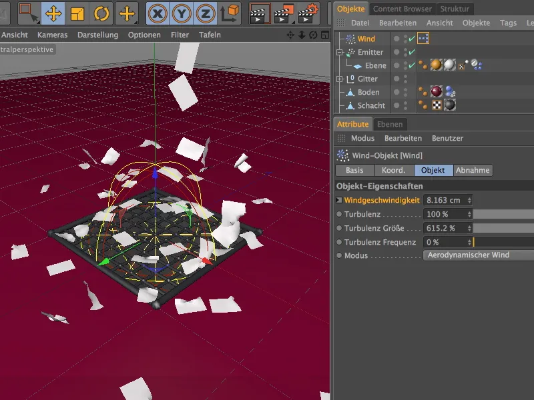534x400 pixels.
Task: Select the Boden object
Action: click(x=368, y=92)
